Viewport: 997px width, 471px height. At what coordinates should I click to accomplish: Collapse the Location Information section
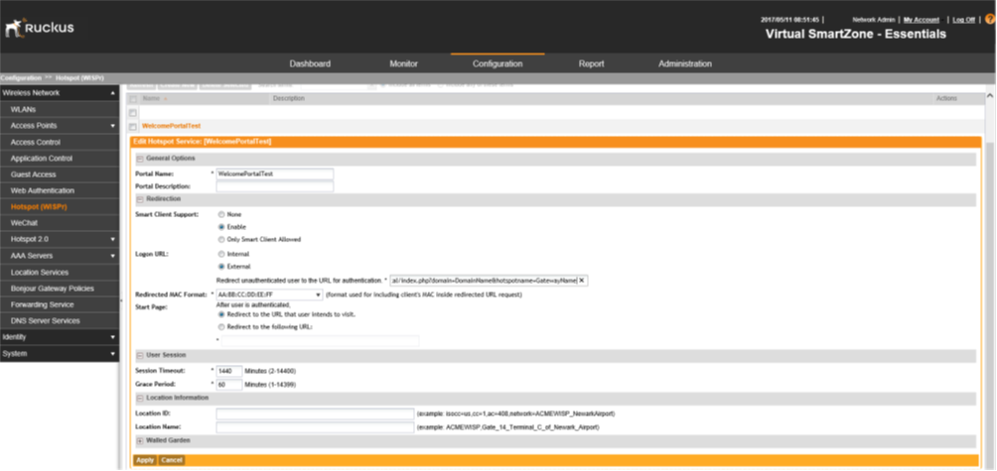(x=140, y=398)
